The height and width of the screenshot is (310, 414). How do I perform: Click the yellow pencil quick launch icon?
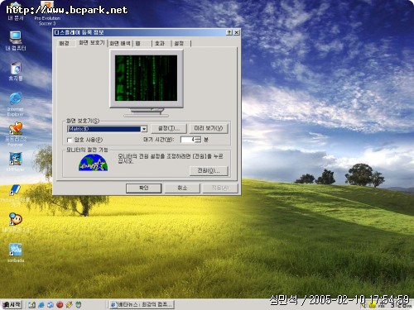tap(69, 304)
